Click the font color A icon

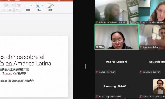tap(17, 10)
